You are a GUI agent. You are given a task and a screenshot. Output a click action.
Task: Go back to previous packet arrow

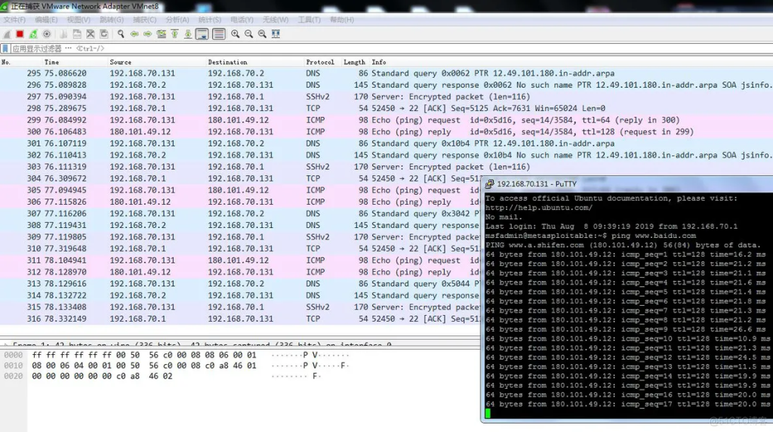click(134, 34)
